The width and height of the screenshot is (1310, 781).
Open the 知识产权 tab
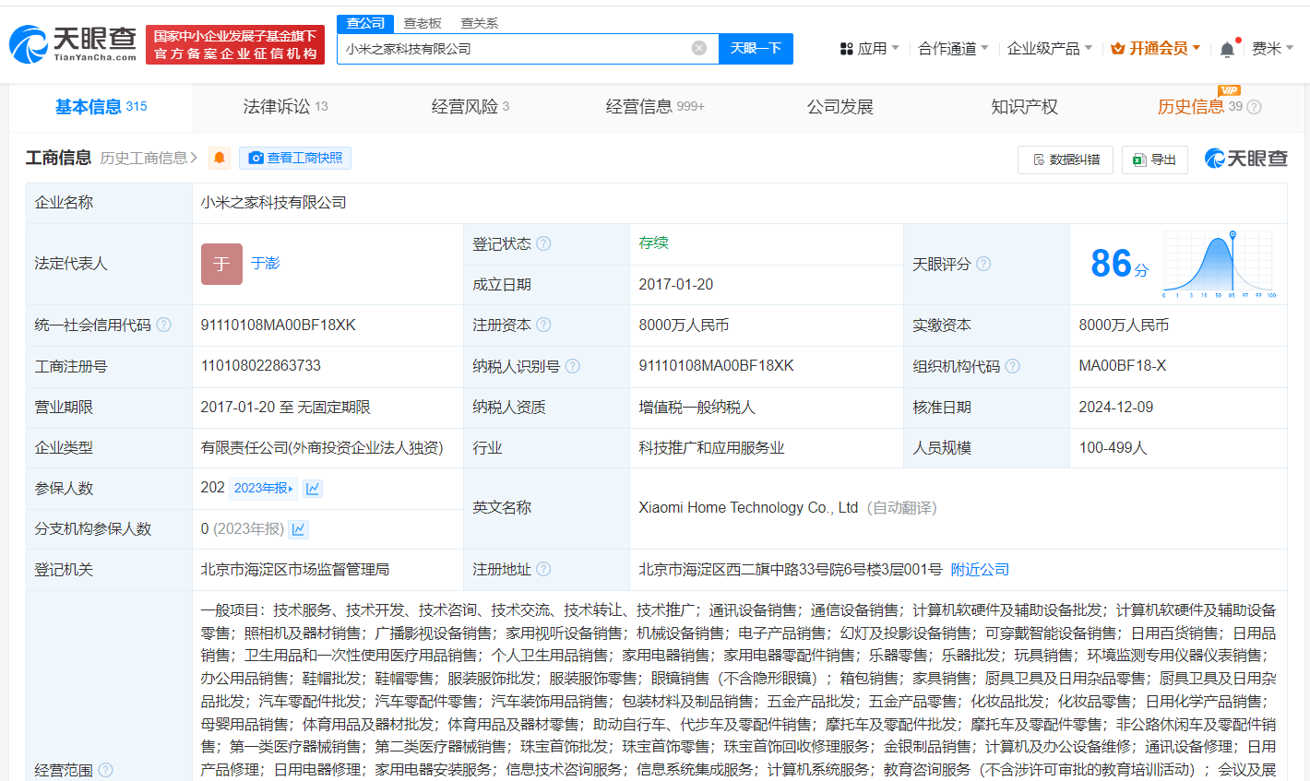(x=1024, y=107)
